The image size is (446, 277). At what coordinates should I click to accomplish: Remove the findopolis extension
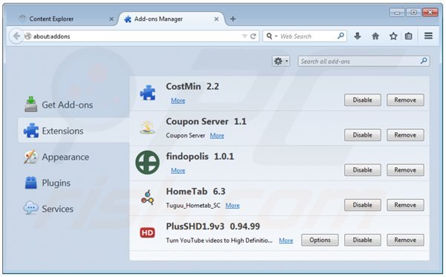(x=405, y=170)
